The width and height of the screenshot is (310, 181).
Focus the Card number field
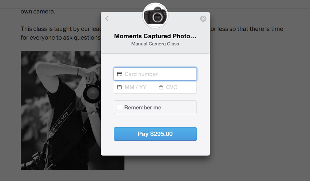tap(159, 74)
